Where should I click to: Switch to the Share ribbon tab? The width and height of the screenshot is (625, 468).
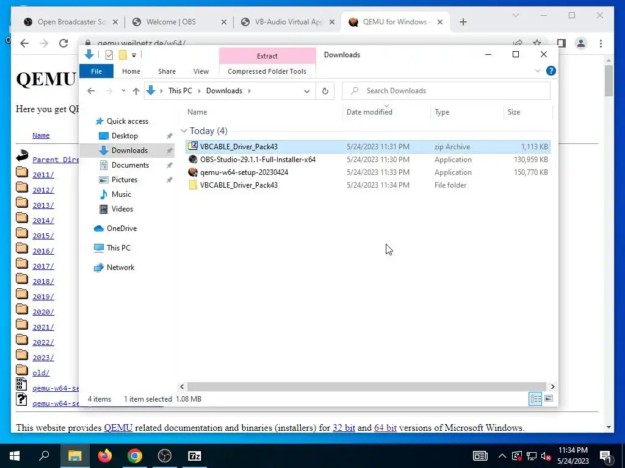(167, 71)
